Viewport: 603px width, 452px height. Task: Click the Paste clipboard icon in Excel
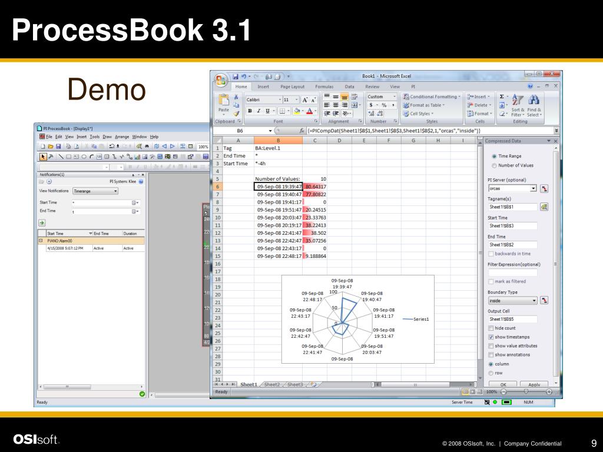coord(223,100)
